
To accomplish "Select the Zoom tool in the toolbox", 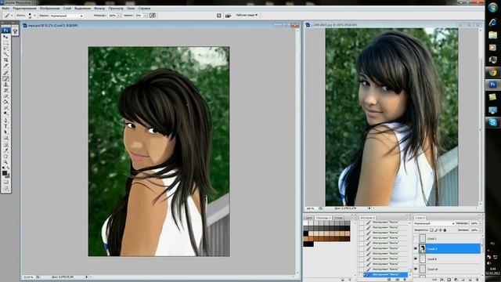I will [x=5, y=162].
